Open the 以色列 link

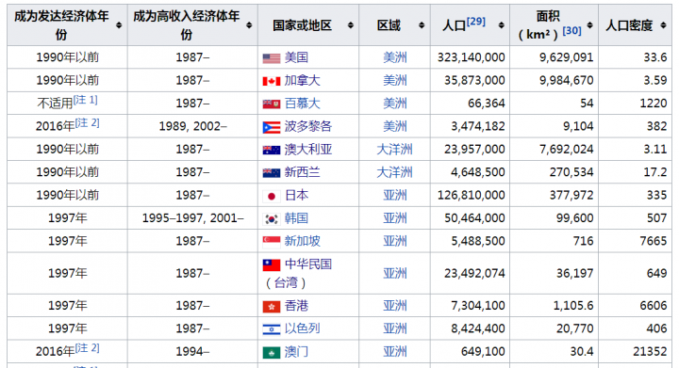coord(303,328)
